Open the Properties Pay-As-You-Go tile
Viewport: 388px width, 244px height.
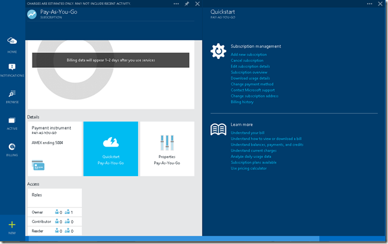coord(167,148)
